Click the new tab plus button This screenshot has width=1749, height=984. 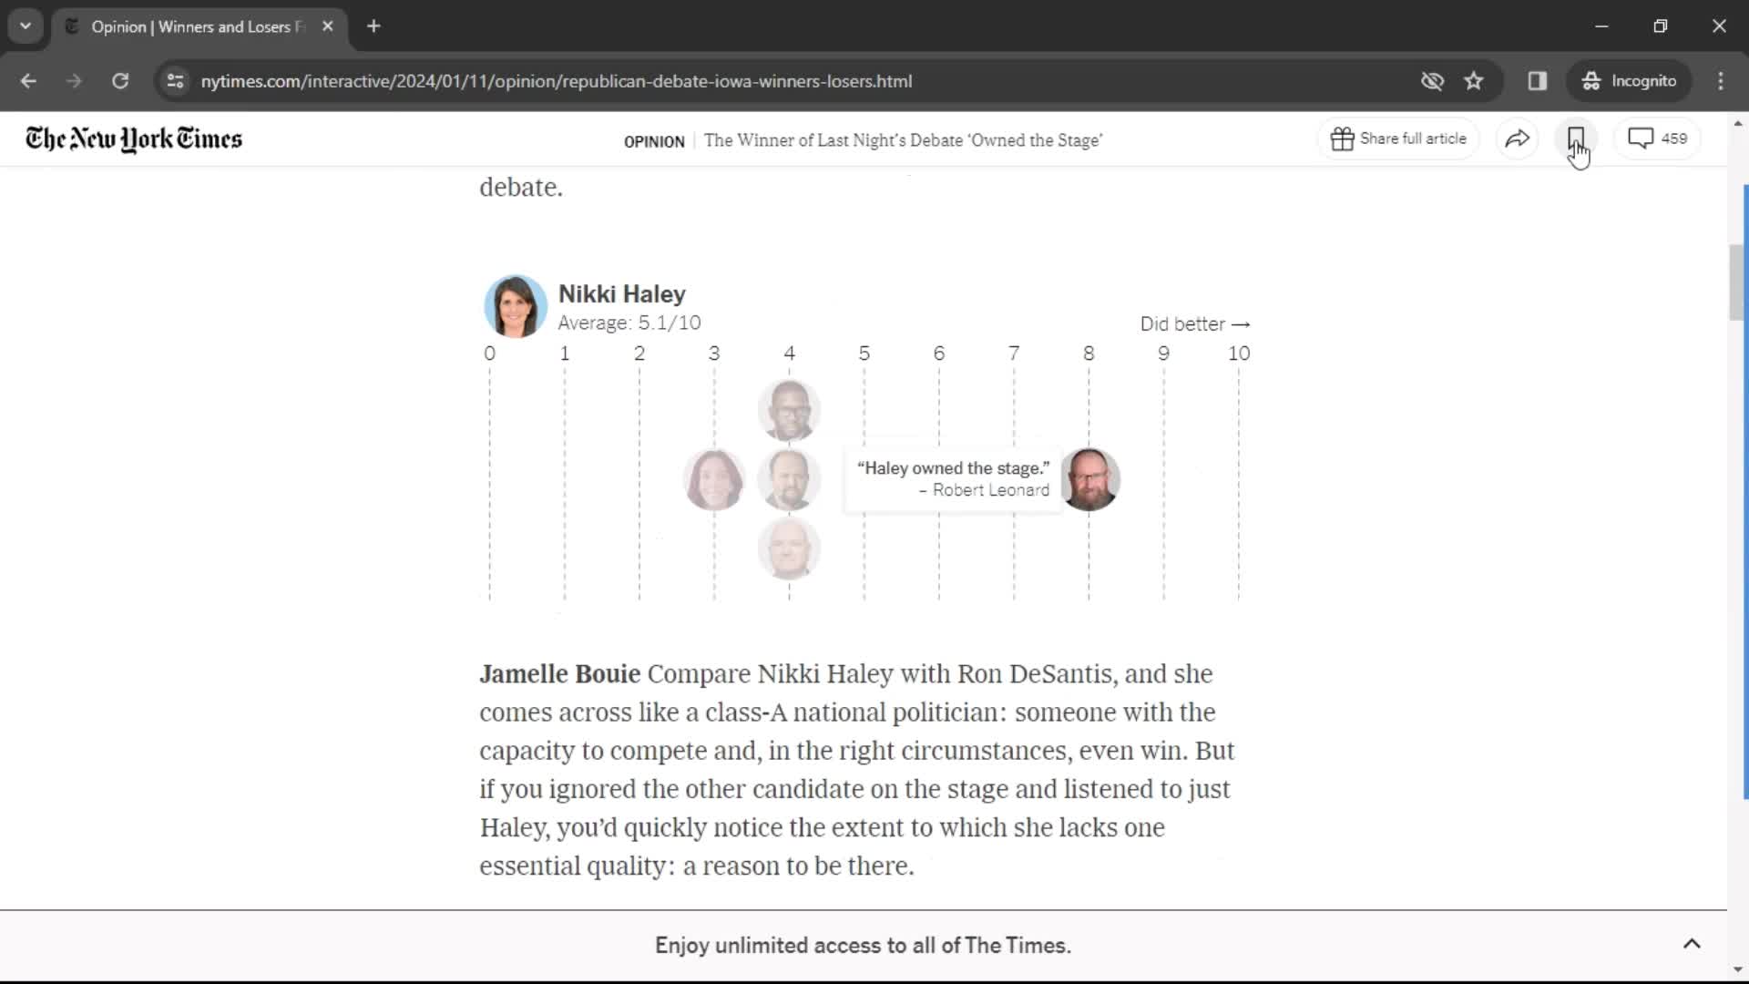(x=373, y=26)
